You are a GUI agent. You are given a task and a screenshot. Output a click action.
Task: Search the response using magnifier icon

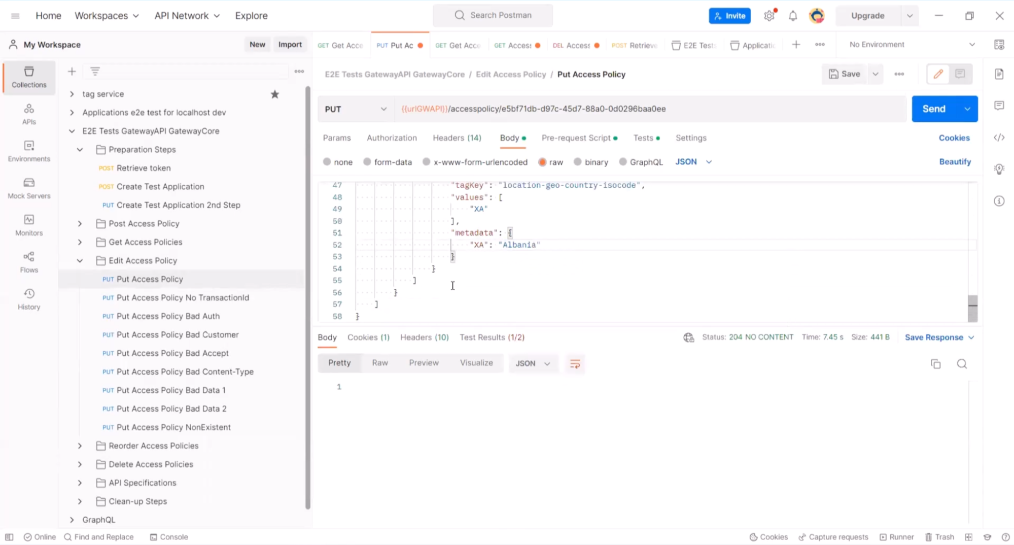point(961,364)
